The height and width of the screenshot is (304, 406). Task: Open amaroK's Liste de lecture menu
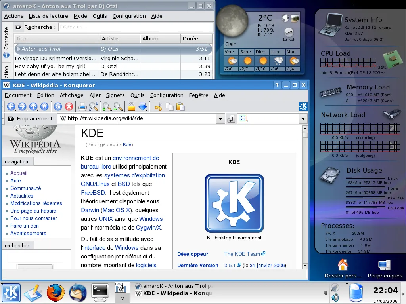pos(48,16)
